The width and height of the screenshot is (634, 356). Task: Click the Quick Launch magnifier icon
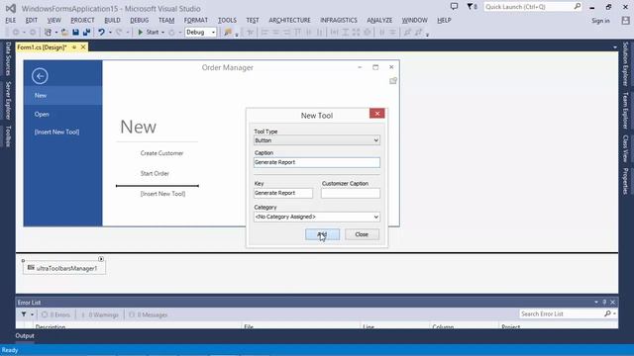(577, 7)
